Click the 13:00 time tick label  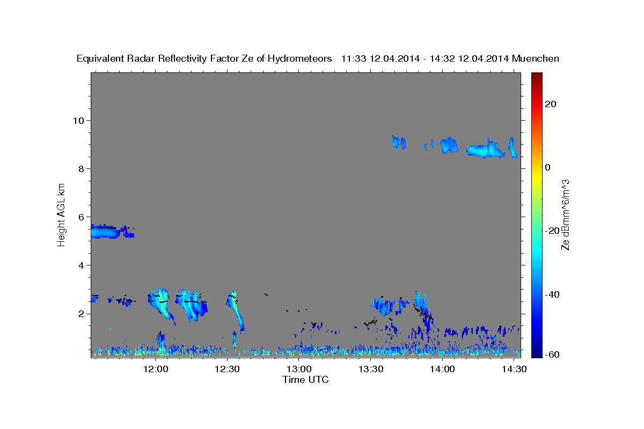(299, 369)
